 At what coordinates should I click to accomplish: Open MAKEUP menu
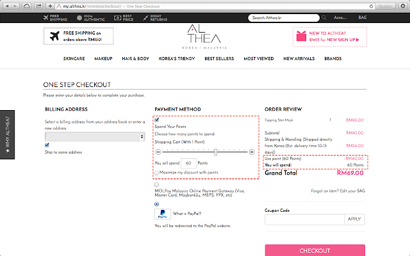(103, 59)
